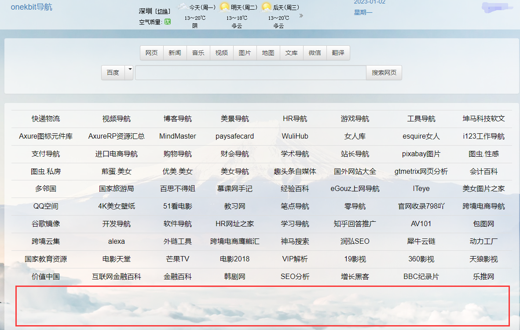Open the QQ空间 link
Image resolution: width=520 pixels, height=330 pixels.
point(46,206)
